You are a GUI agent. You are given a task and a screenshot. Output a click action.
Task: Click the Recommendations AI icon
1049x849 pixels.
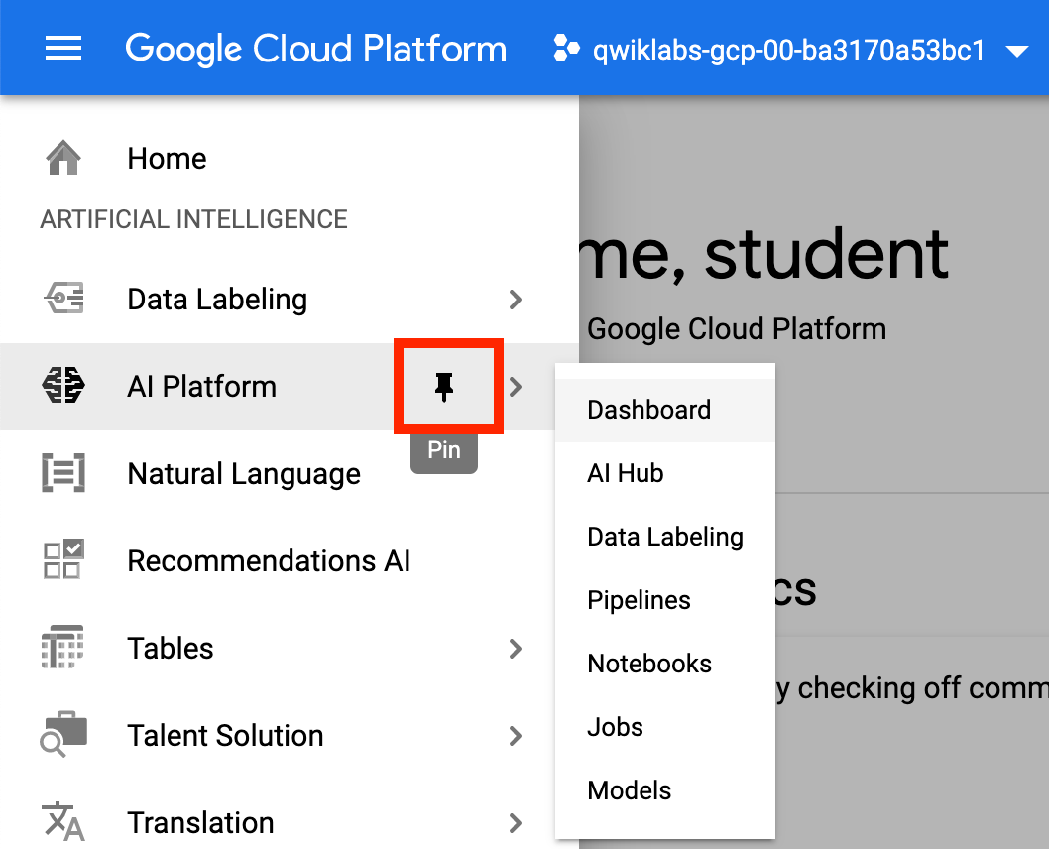(63, 559)
